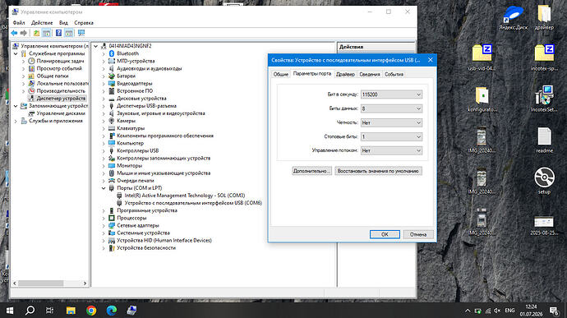This screenshot has width=567, height=318.
Task: Click the back arrow toolbar icon
Action: coord(14,33)
